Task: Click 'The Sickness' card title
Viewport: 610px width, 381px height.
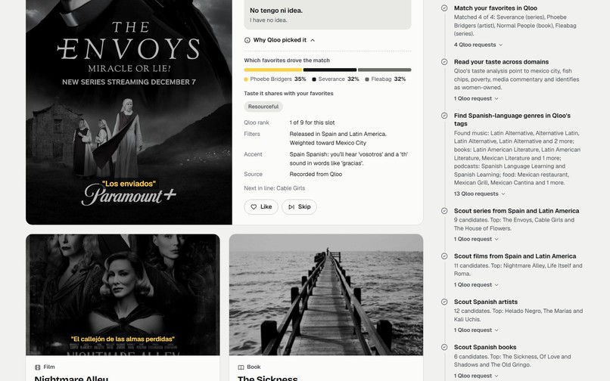Action: (x=268, y=378)
